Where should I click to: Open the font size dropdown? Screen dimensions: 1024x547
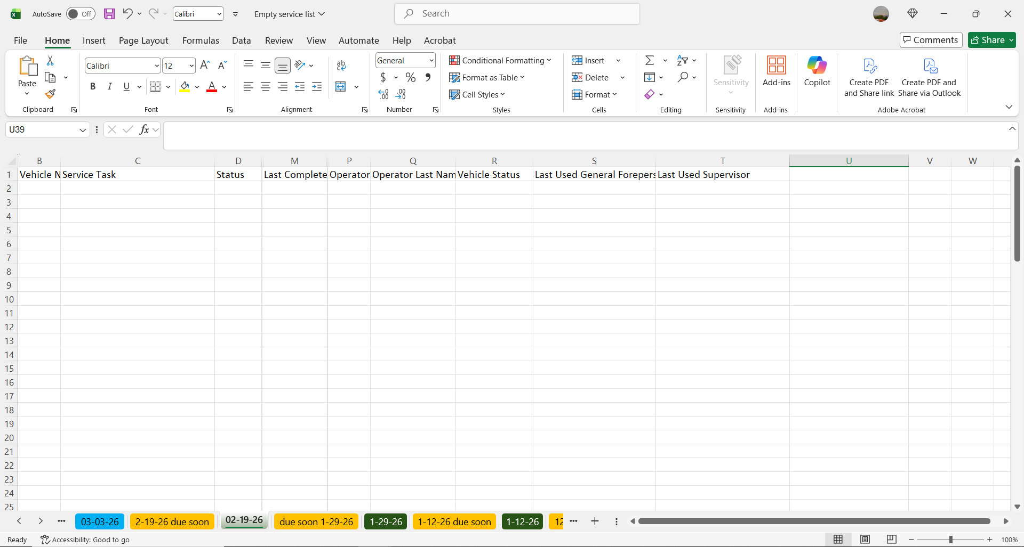pyautogui.click(x=191, y=66)
